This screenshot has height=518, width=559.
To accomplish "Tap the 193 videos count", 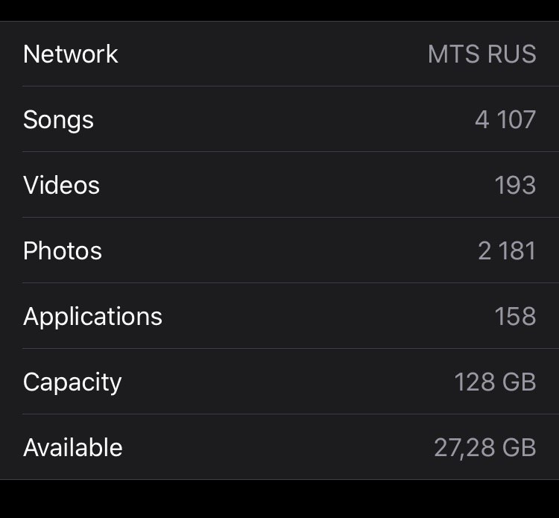I will tap(515, 185).
